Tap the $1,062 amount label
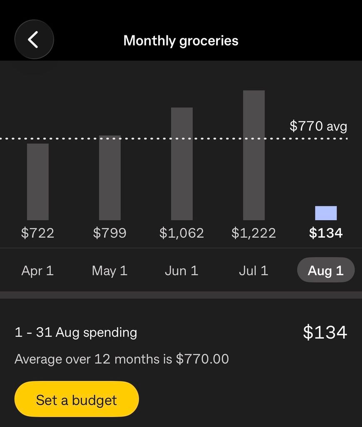This screenshot has height=427, width=362. (x=182, y=233)
